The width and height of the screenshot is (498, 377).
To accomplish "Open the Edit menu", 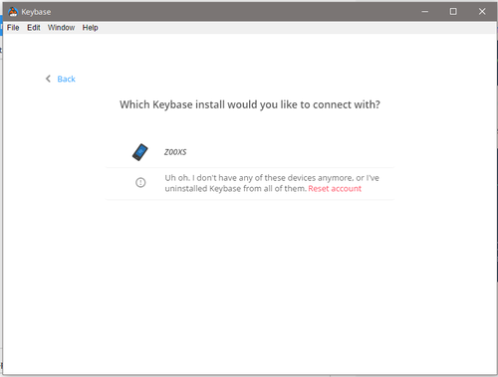I will coord(34,28).
